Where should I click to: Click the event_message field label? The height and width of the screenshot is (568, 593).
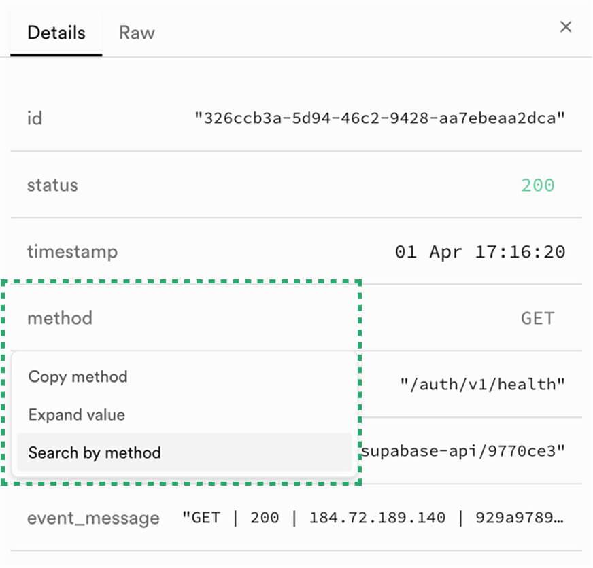tap(93, 518)
